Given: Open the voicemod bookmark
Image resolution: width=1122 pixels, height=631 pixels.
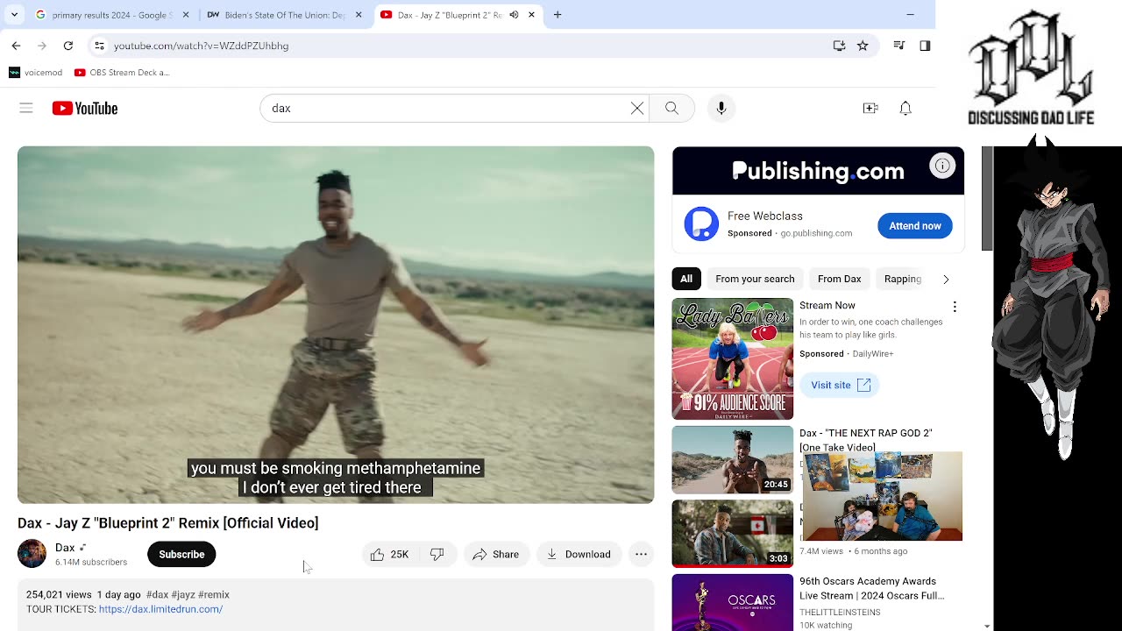Looking at the screenshot, I should point(36,73).
